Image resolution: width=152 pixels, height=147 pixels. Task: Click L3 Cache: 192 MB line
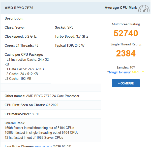(18, 79)
